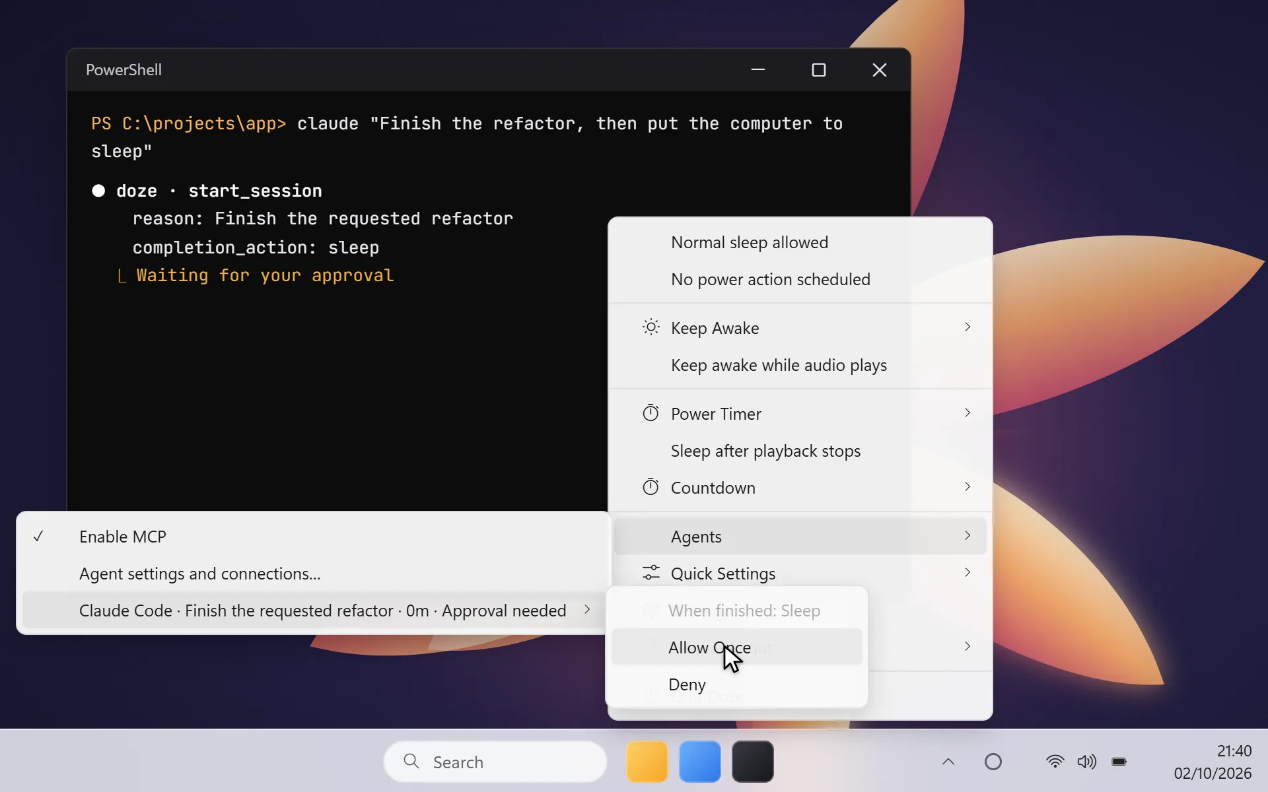Open volume control in system tray
This screenshot has width=1268, height=792.
[1086, 762]
